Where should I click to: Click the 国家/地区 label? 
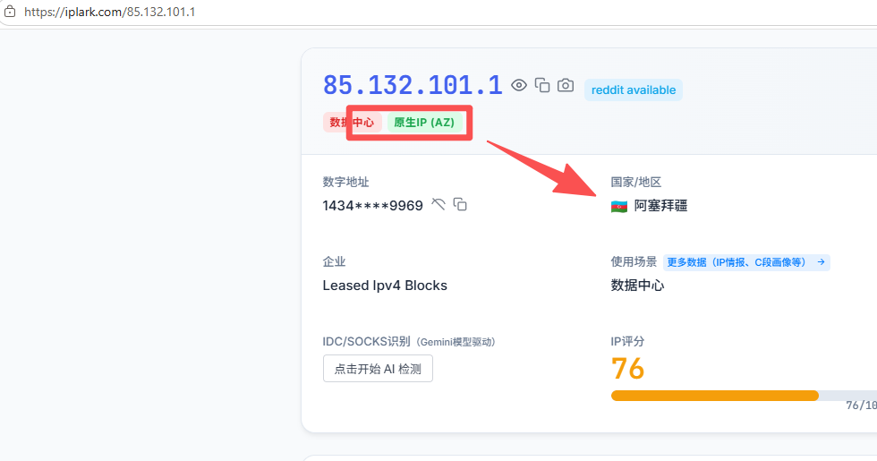[x=636, y=182]
